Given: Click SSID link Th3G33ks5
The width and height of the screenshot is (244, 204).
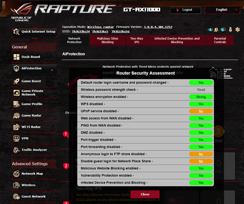Looking at the screenshot, I should click(x=100, y=32).
